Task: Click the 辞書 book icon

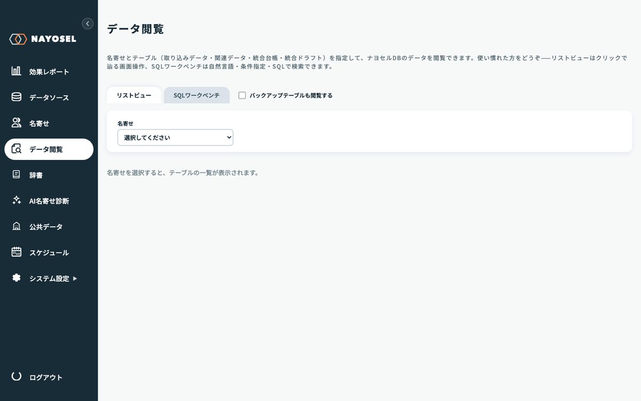Action: (17, 175)
